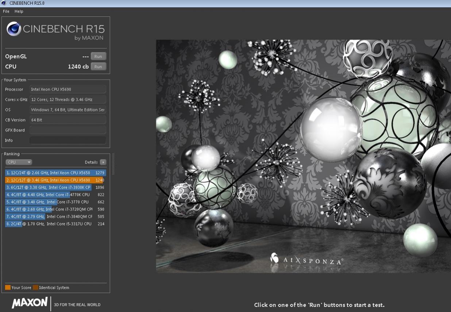Click the Your Score orange swatch
This screenshot has width=451, height=312.
coord(8,288)
